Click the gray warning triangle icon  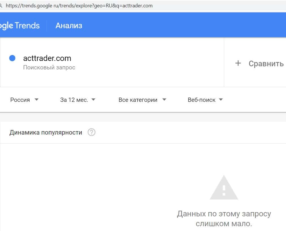224,188
